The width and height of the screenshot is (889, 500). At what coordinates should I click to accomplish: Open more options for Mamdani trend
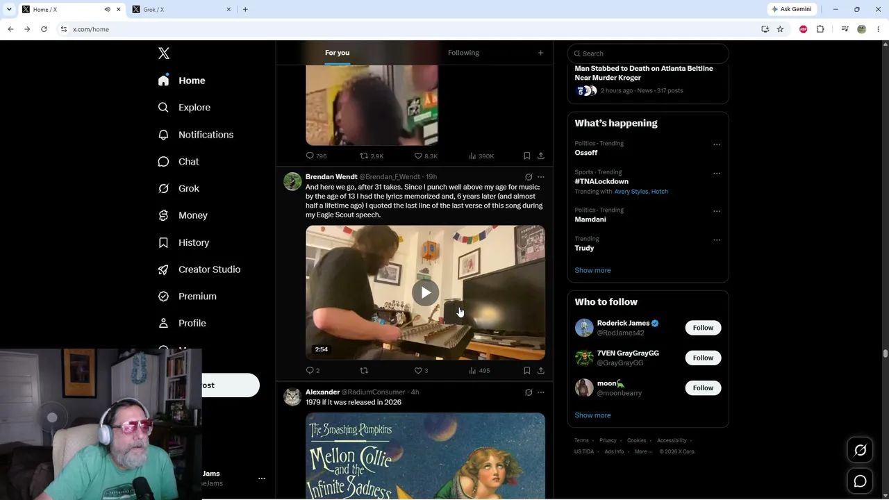tap(717, 211)
